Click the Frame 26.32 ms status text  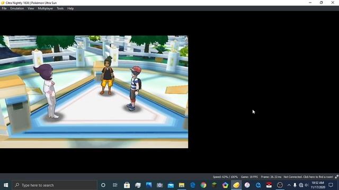tap(271, 177)
